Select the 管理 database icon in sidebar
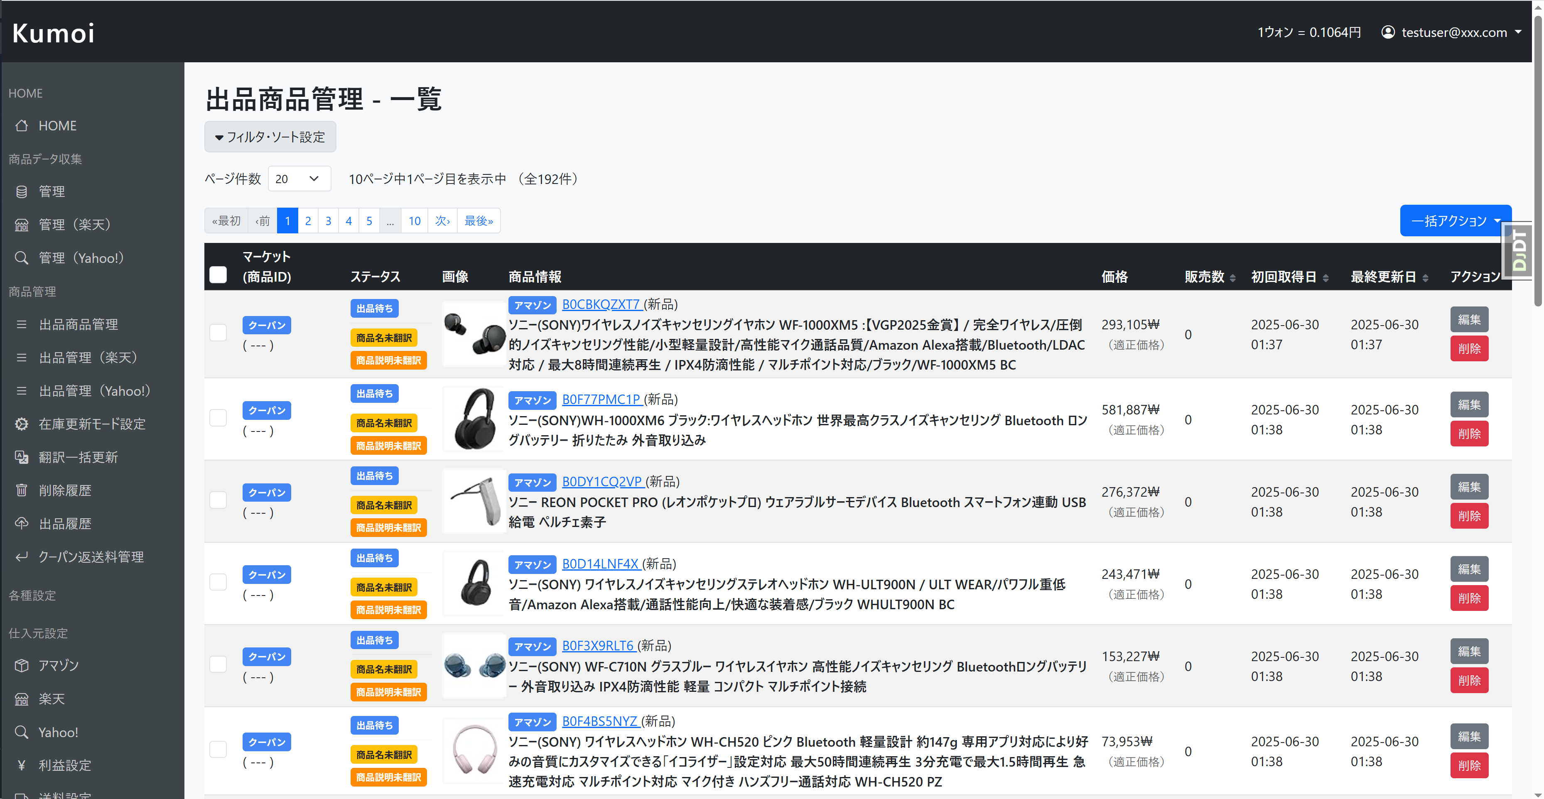This screenshot has width=1544, height=799. (22, 191)
